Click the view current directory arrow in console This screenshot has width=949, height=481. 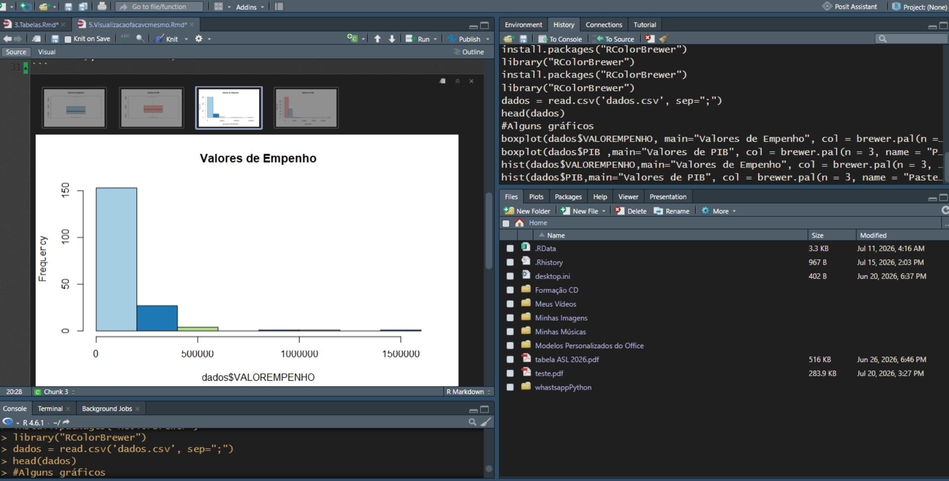coord(66,422)
